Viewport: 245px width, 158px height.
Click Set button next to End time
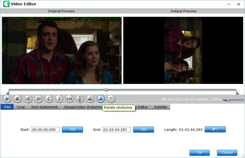pyautogui.click(x=143, y=129)
